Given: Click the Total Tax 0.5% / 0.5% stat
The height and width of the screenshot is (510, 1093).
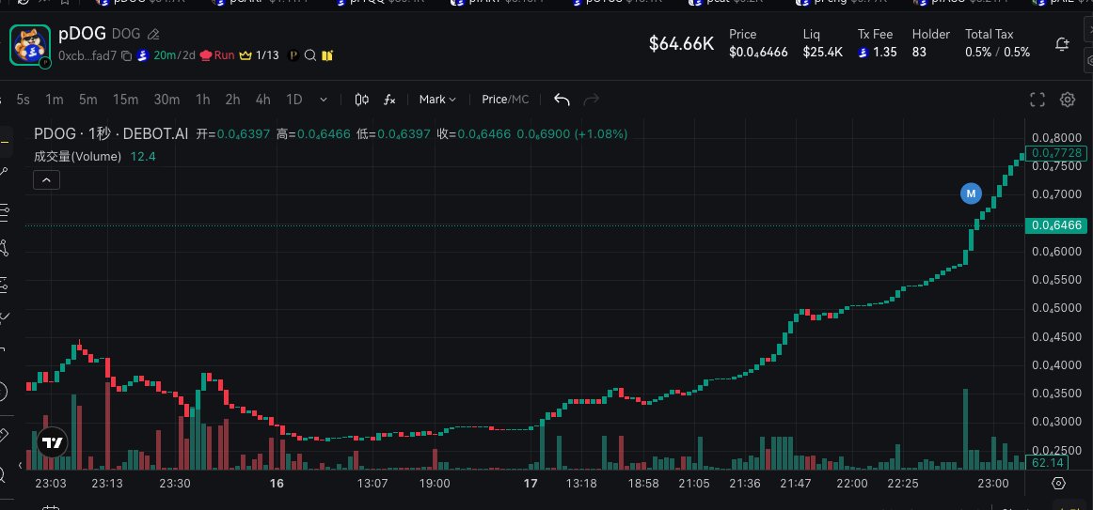Looking at the screenshot, I should pos(997,43).
